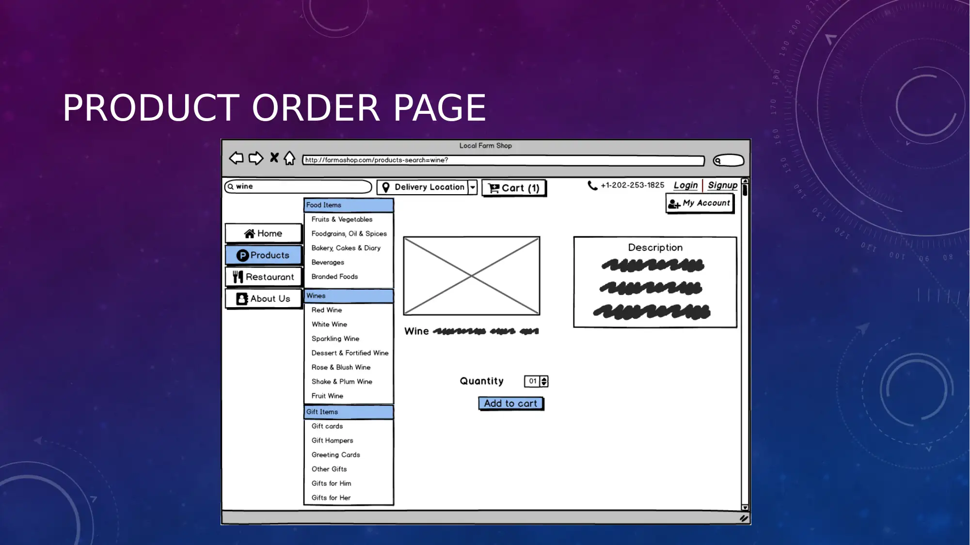Click the fork and knife Restaurant icon
The image size is (970, 545).
tap(238, 277)
